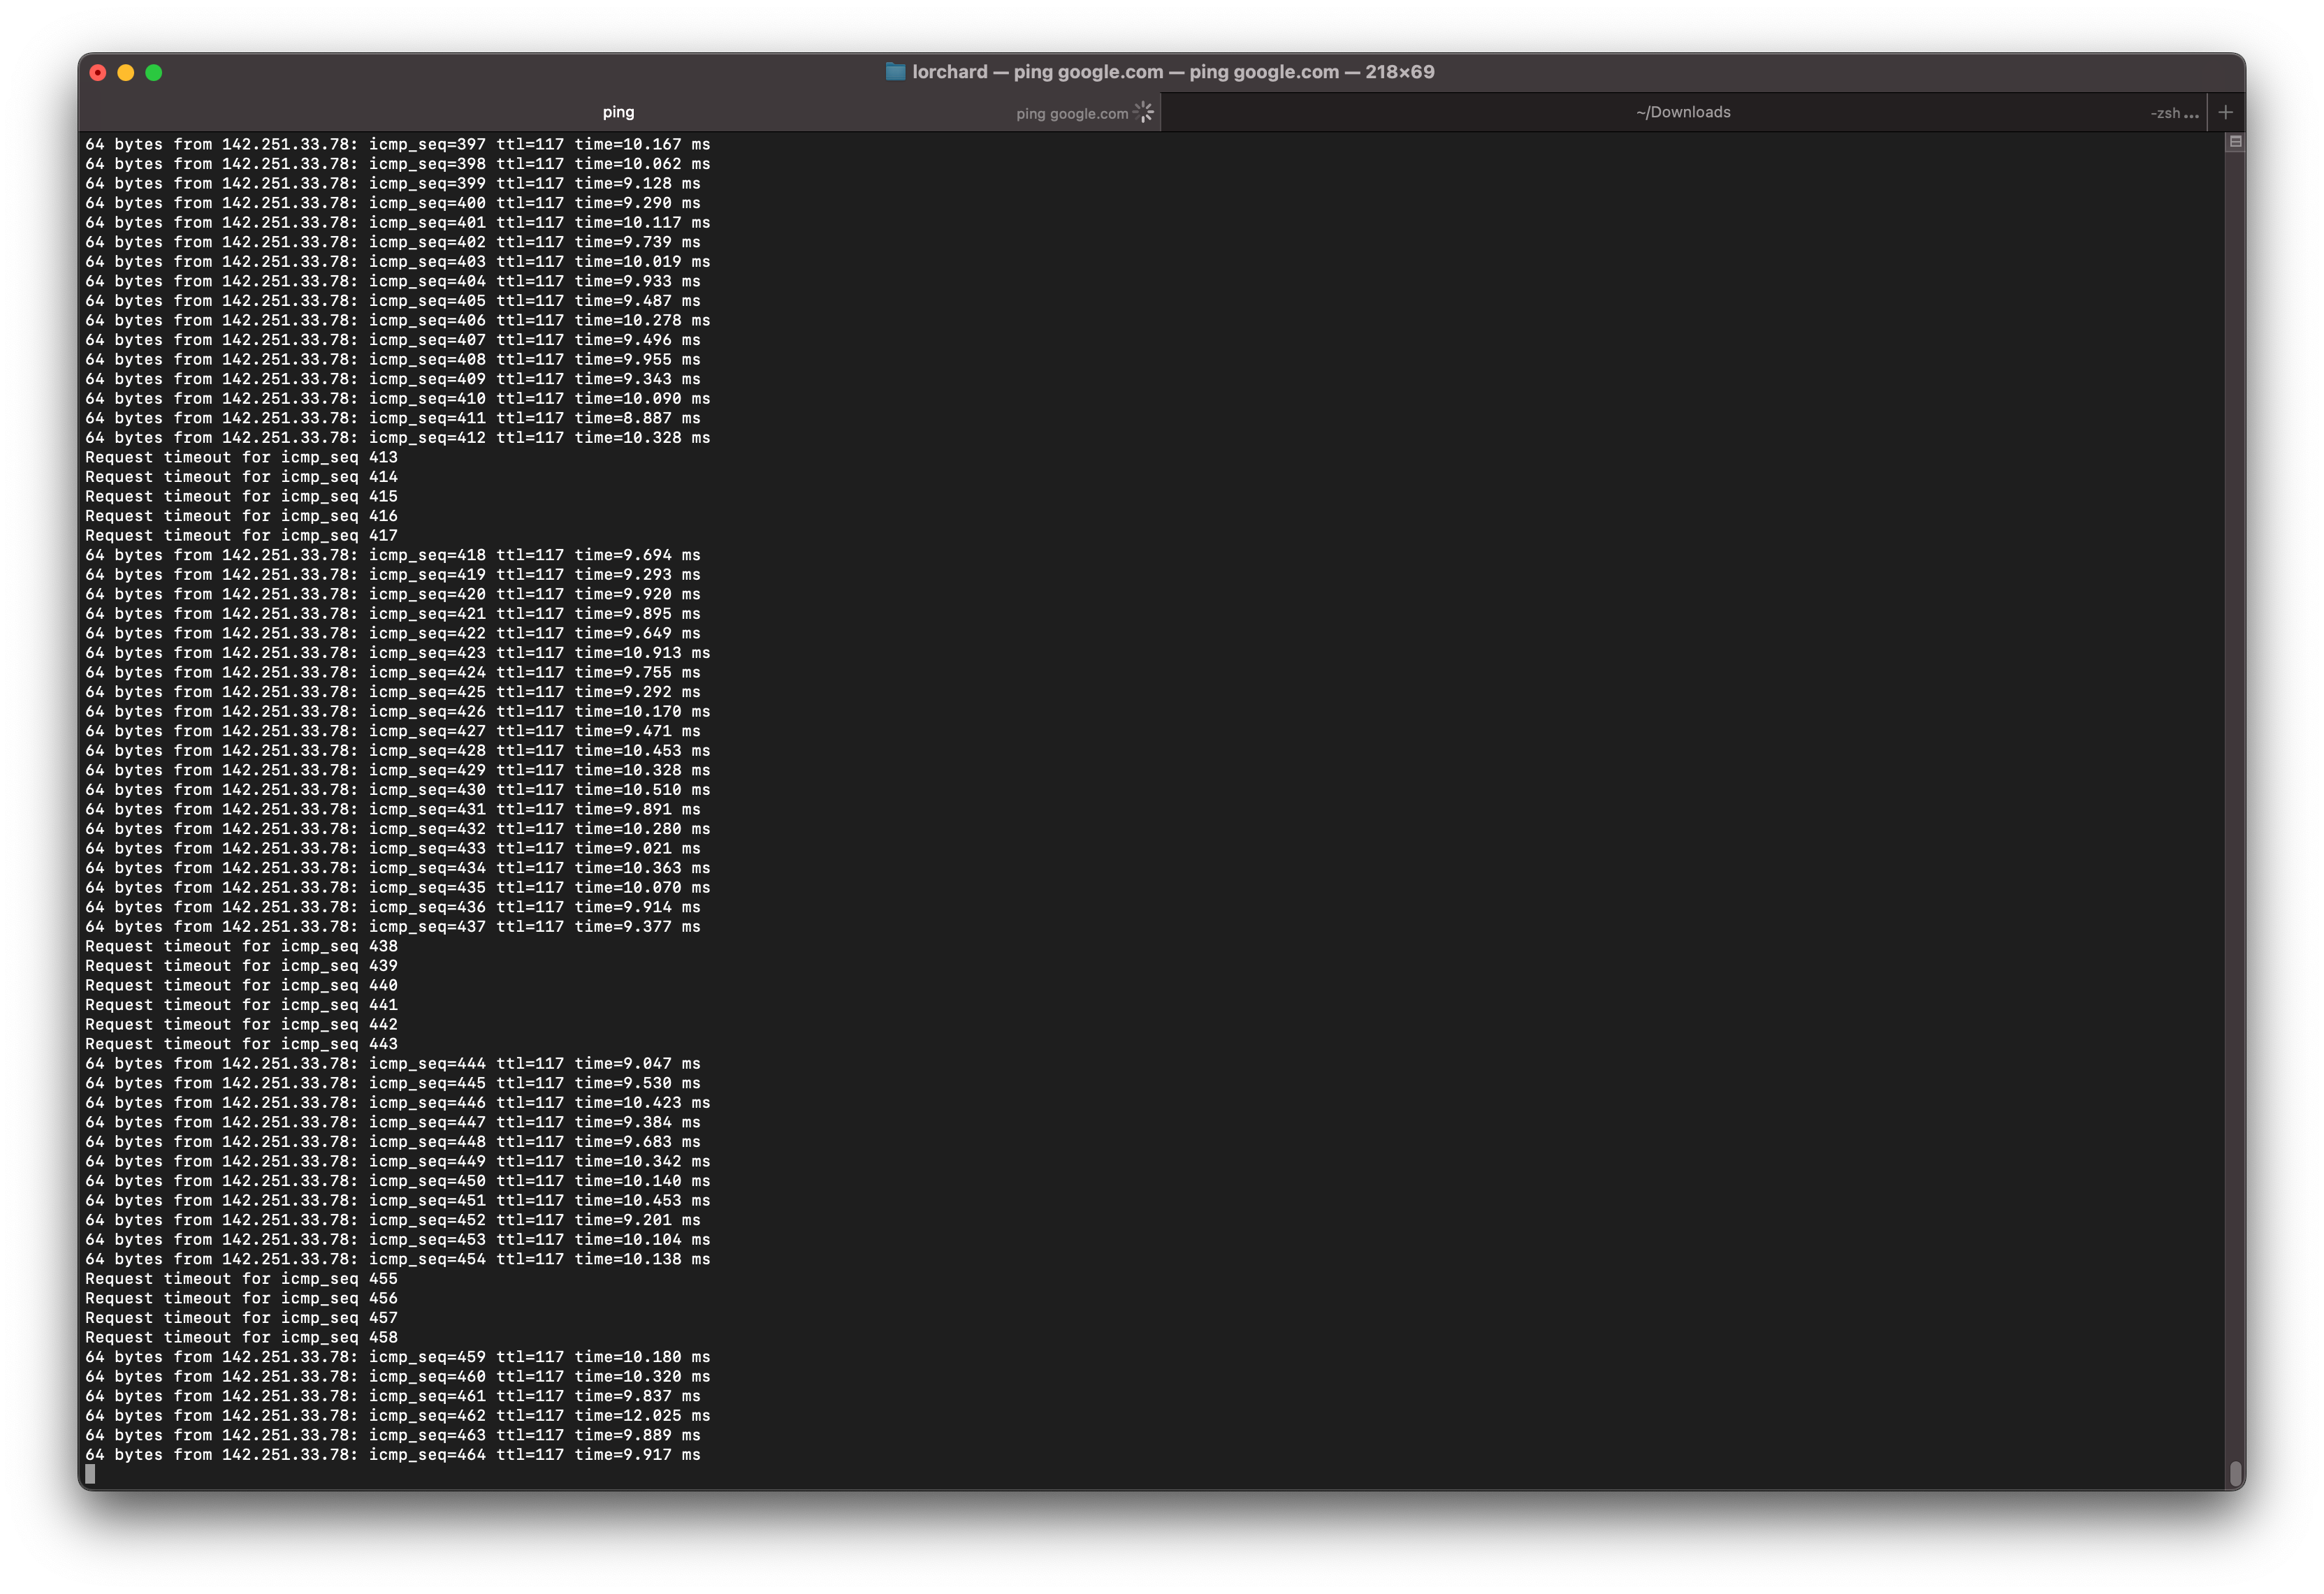The width and height of the screenshot is (2324, 1594).
Task: Click line 'Request timeout for icmp_seq 438'
Action: coord(241,945)
